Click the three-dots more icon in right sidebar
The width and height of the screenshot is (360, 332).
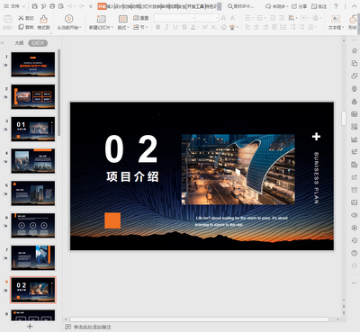click(355, 283)
